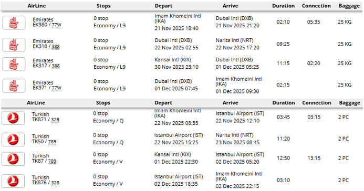Open the Turkish Airlines logo next to TK876
This screenshot has width=364, height=191.
[13, 181]
